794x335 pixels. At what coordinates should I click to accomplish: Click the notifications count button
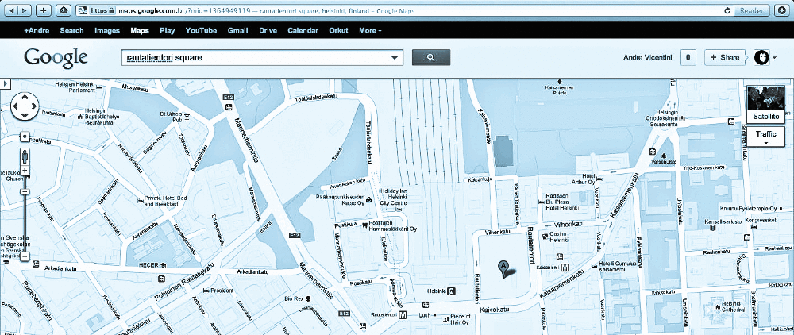tap(688, 57)
